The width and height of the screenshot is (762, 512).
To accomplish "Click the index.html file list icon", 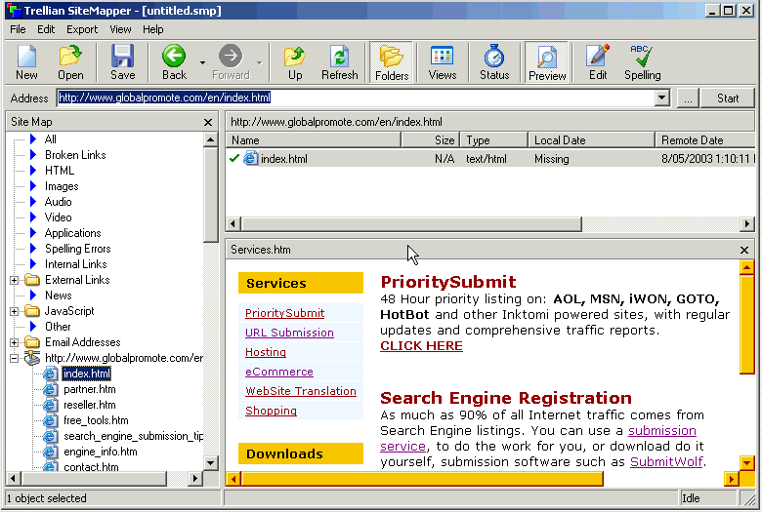I will [x=250, y=158].
